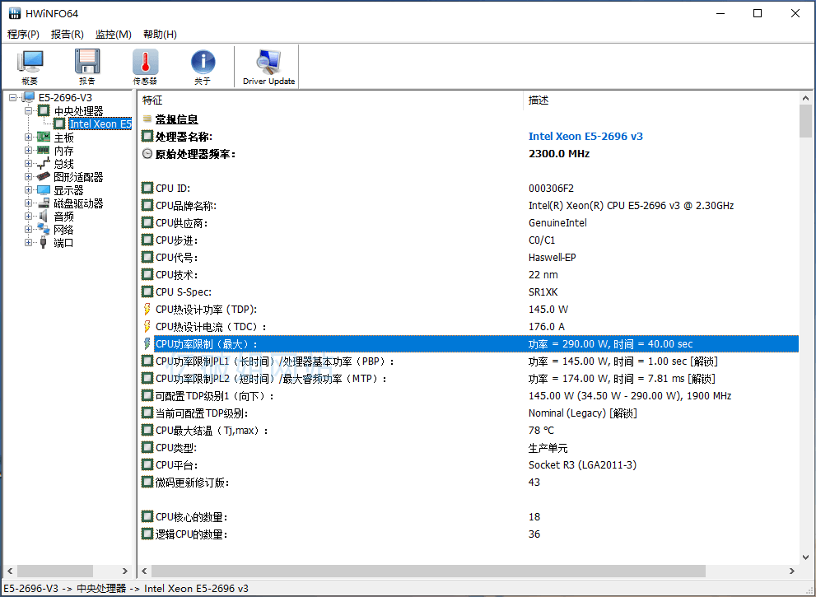Click the 描述 column header

coord(659,100)
